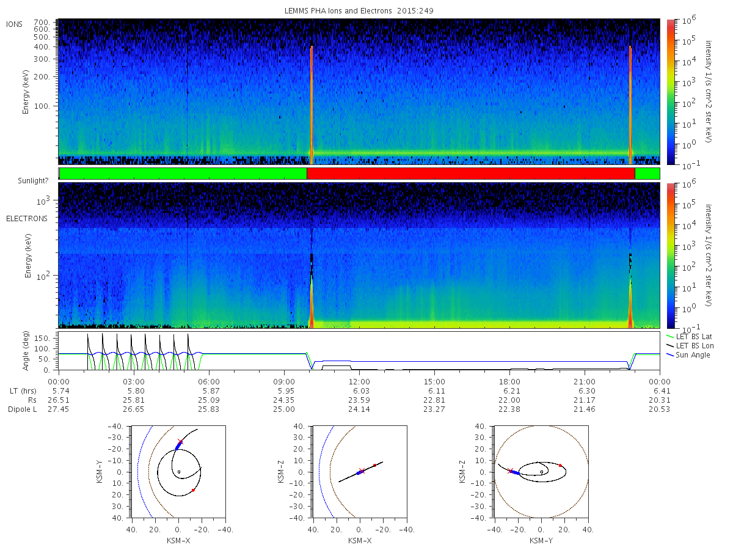Click the ions intensity color bar
Viewport: 733px width, 550px height.
point(670,92)
